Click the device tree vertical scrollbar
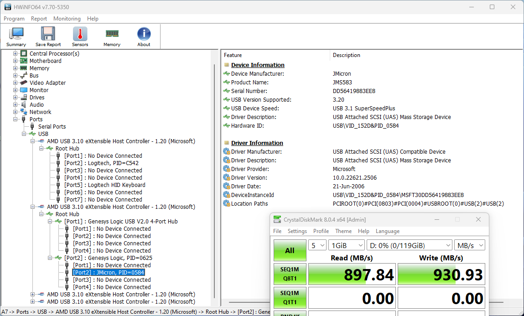This screenshot has width=524, height=316. [214, 181]
